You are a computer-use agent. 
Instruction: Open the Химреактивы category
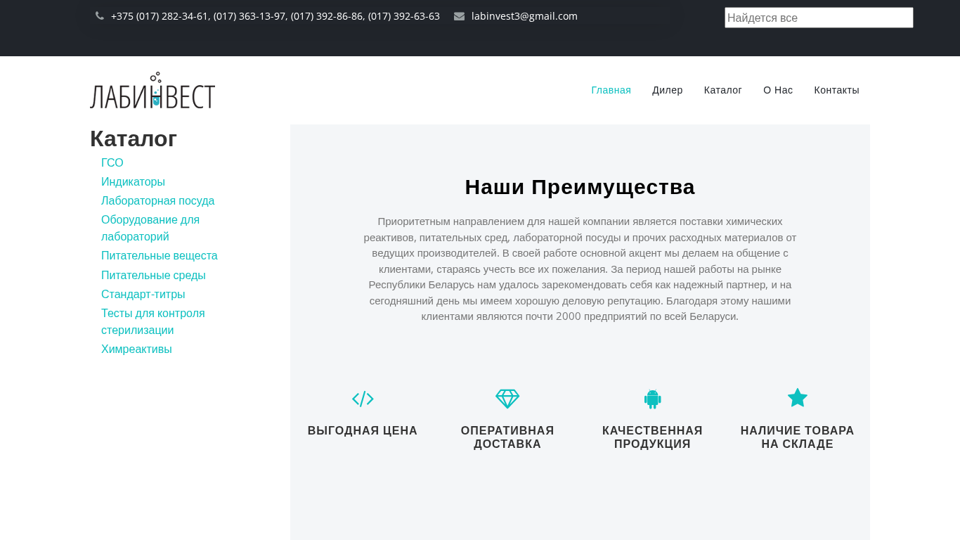click(136, 349)
